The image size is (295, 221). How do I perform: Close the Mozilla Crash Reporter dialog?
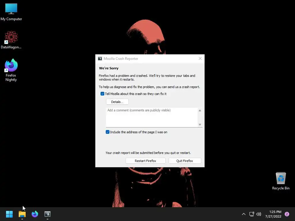[x=200, y=59]
